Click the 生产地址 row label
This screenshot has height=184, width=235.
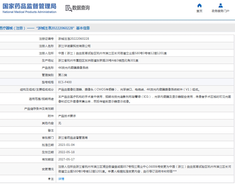coord(48,60)
